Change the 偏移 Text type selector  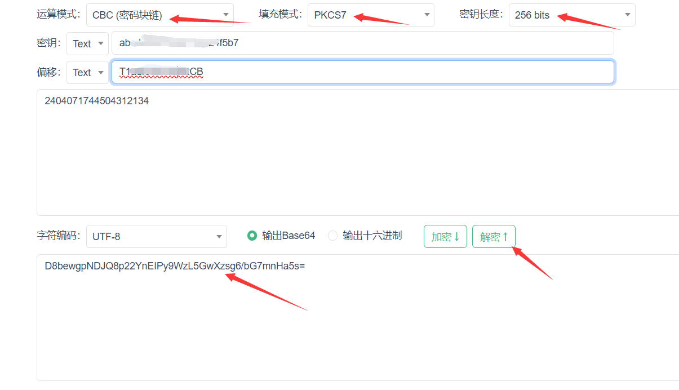coord(87,72)
